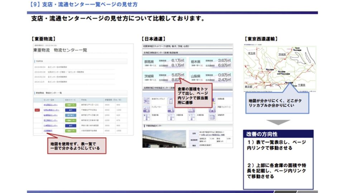The height and width of the screenshot is (193, 344).
Task: Click the 0.9万㎡ value
Action: coord(224,75)
